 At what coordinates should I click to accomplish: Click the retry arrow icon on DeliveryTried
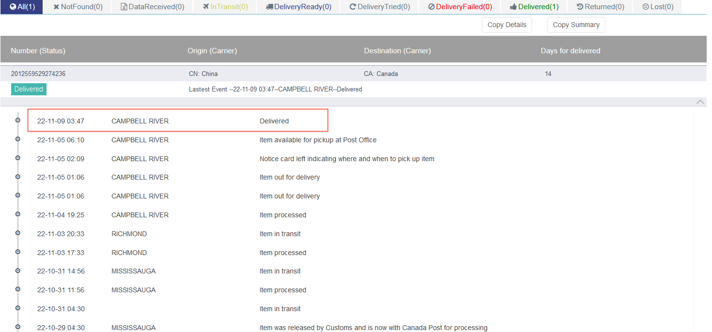[352, 7]
